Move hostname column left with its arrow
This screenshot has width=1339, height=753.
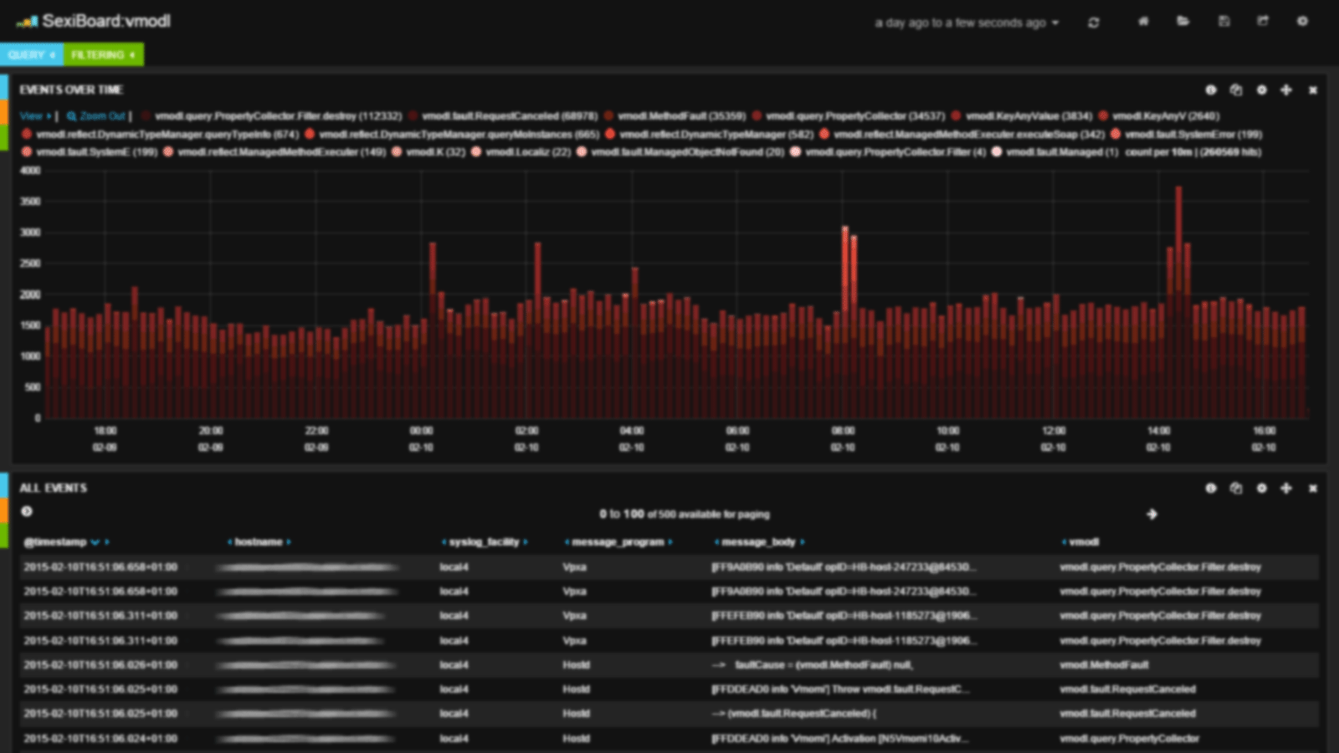click(229, 542)
